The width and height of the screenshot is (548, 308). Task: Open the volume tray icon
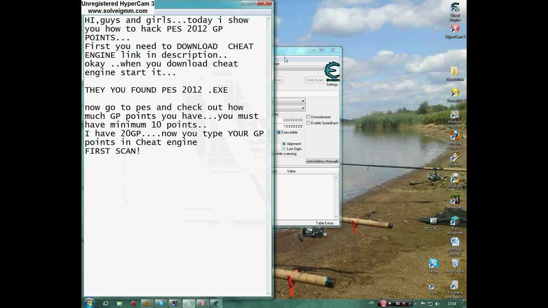[x=437, y=303]
